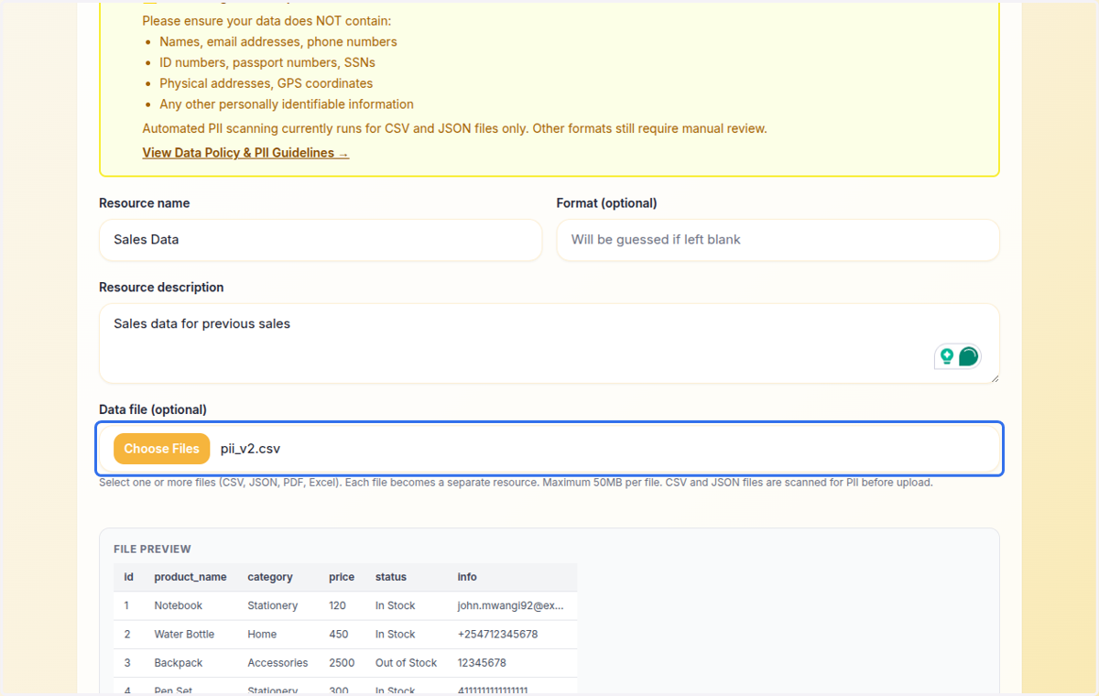Click the 12345678 info cell
The height and width of the screenshot is (696, 1099).
pos(482,662)
